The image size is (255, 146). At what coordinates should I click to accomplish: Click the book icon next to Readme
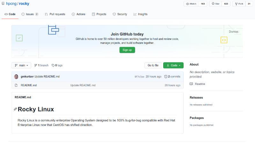tap(191, 84)
